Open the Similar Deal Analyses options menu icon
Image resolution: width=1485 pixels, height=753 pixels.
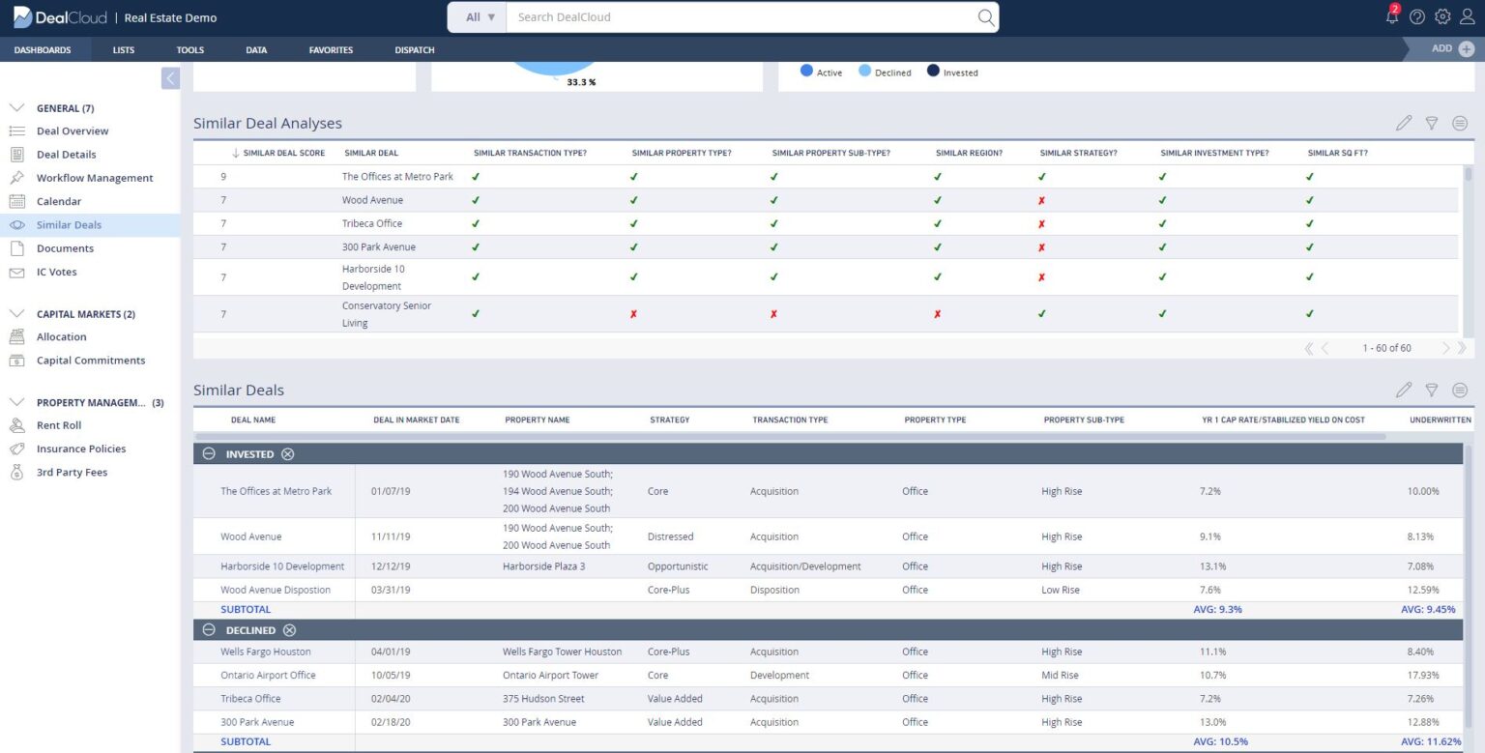coord(1460,123)
